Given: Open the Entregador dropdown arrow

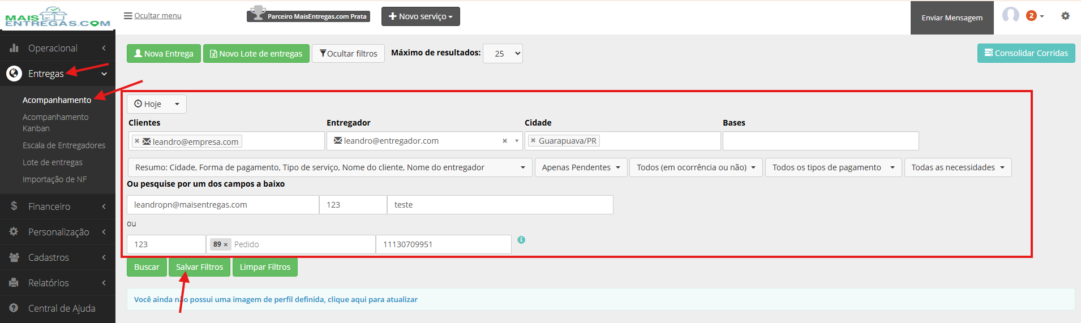Looking at the screenshot, I should 517,141.
